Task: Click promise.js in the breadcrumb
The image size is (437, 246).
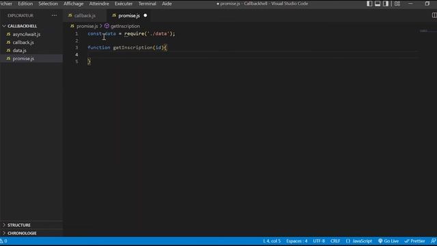Action: point(87,26)
